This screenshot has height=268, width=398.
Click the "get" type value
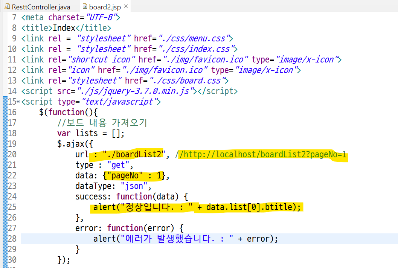click(x=118, y=165)
